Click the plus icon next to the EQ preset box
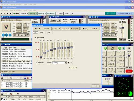 coord(68,62)
